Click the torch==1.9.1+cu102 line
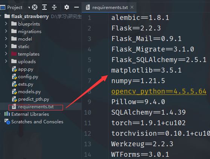 pyautogui.click(x=149, y=123)
